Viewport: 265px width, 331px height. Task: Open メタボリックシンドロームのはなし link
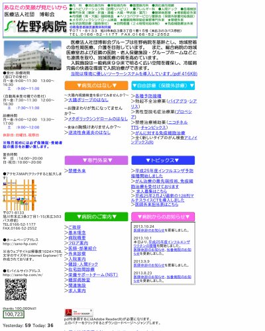98,118
